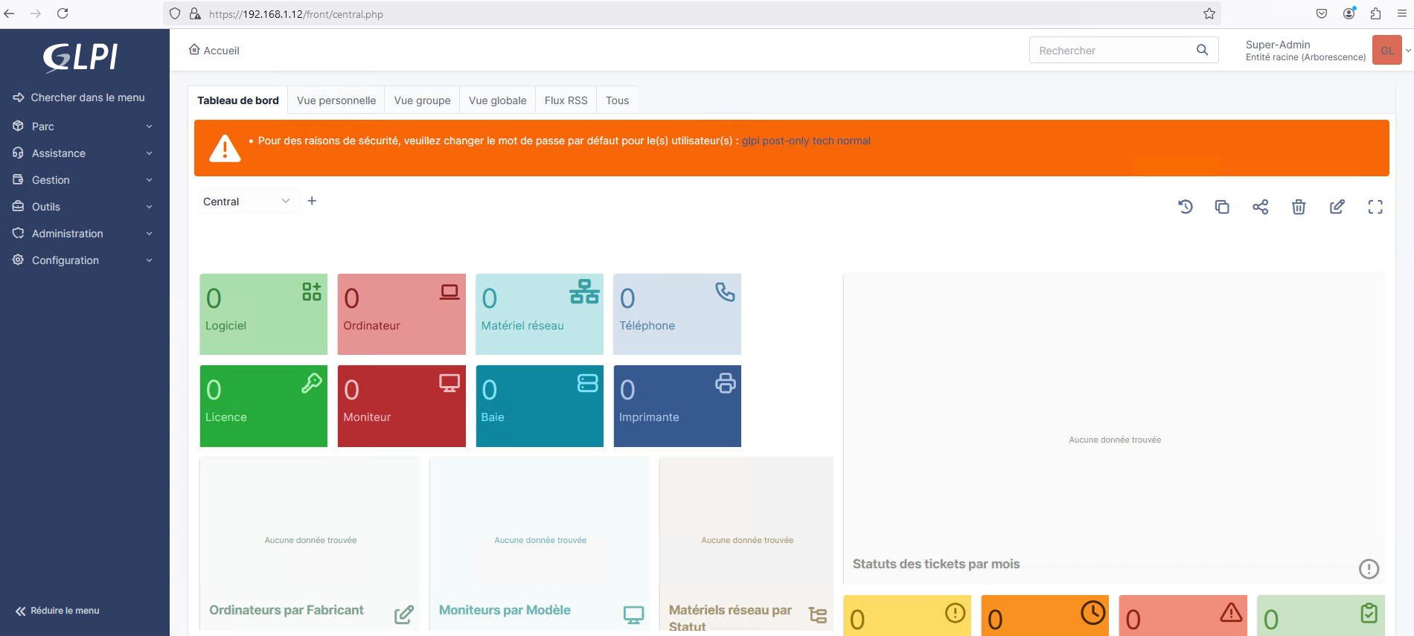Image resolution: width=1414 pixels, height=636 pixels.
Task: Toggle fullscreen dashboard mode
Action: 1375,207
